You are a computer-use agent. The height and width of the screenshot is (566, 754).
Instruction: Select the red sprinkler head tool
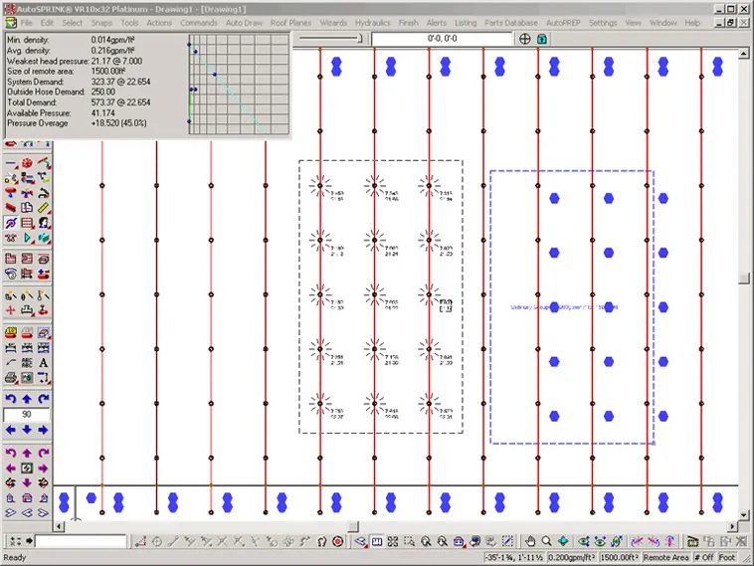27,163
